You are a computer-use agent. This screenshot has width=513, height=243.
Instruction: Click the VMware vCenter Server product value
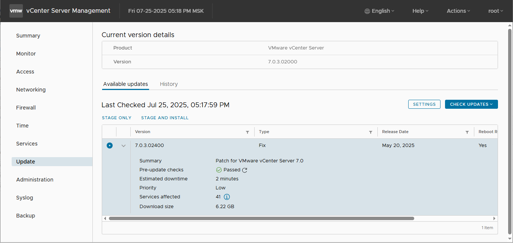[296, 48]
